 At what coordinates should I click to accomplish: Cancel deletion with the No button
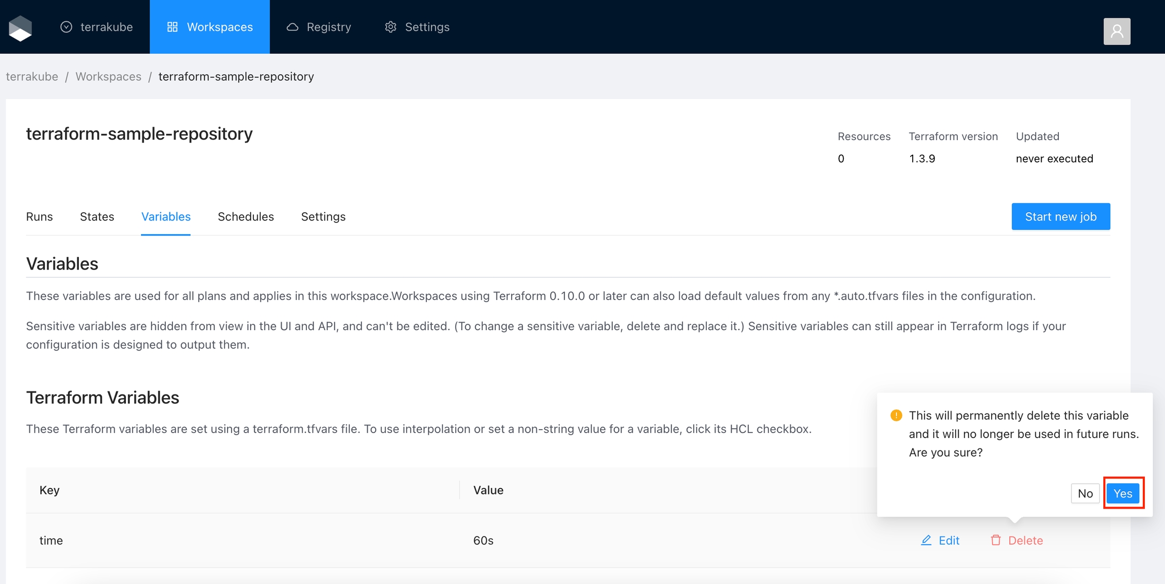(1085, 493)
